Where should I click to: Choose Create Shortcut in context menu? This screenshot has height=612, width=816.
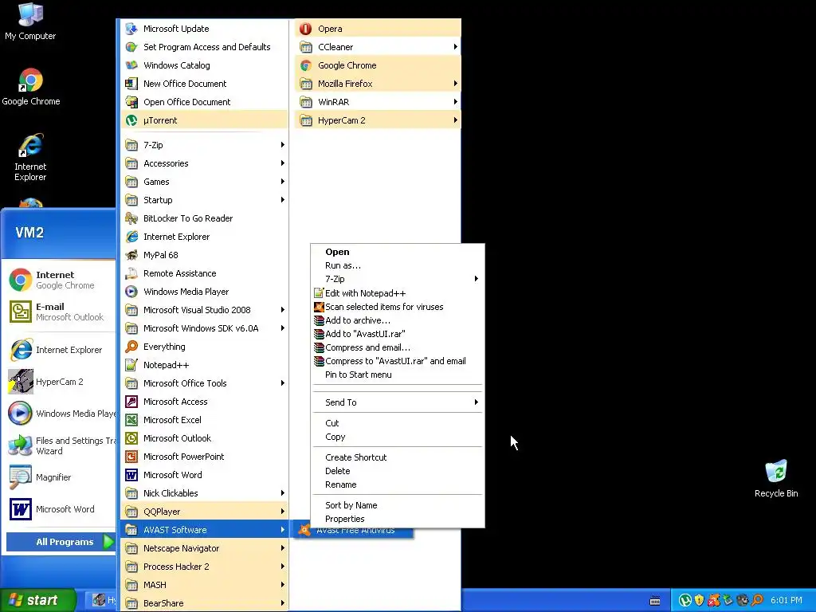pyautogui.click(x=397, y=457)
